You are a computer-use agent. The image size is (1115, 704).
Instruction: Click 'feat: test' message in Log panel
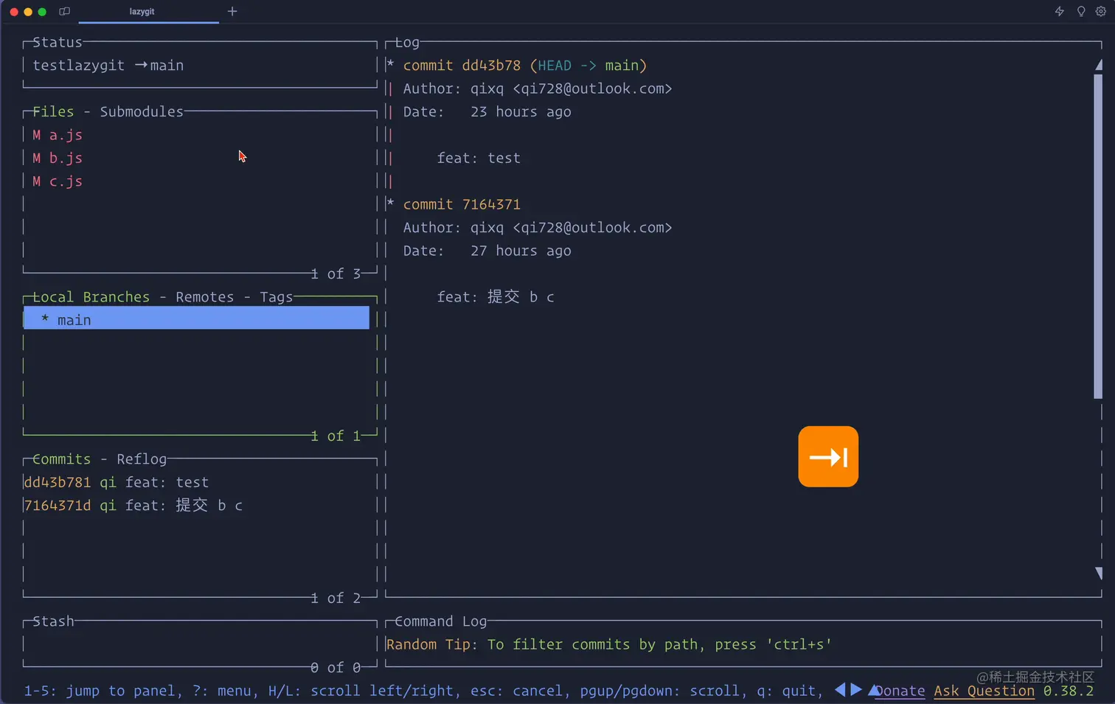click(479, 158)
